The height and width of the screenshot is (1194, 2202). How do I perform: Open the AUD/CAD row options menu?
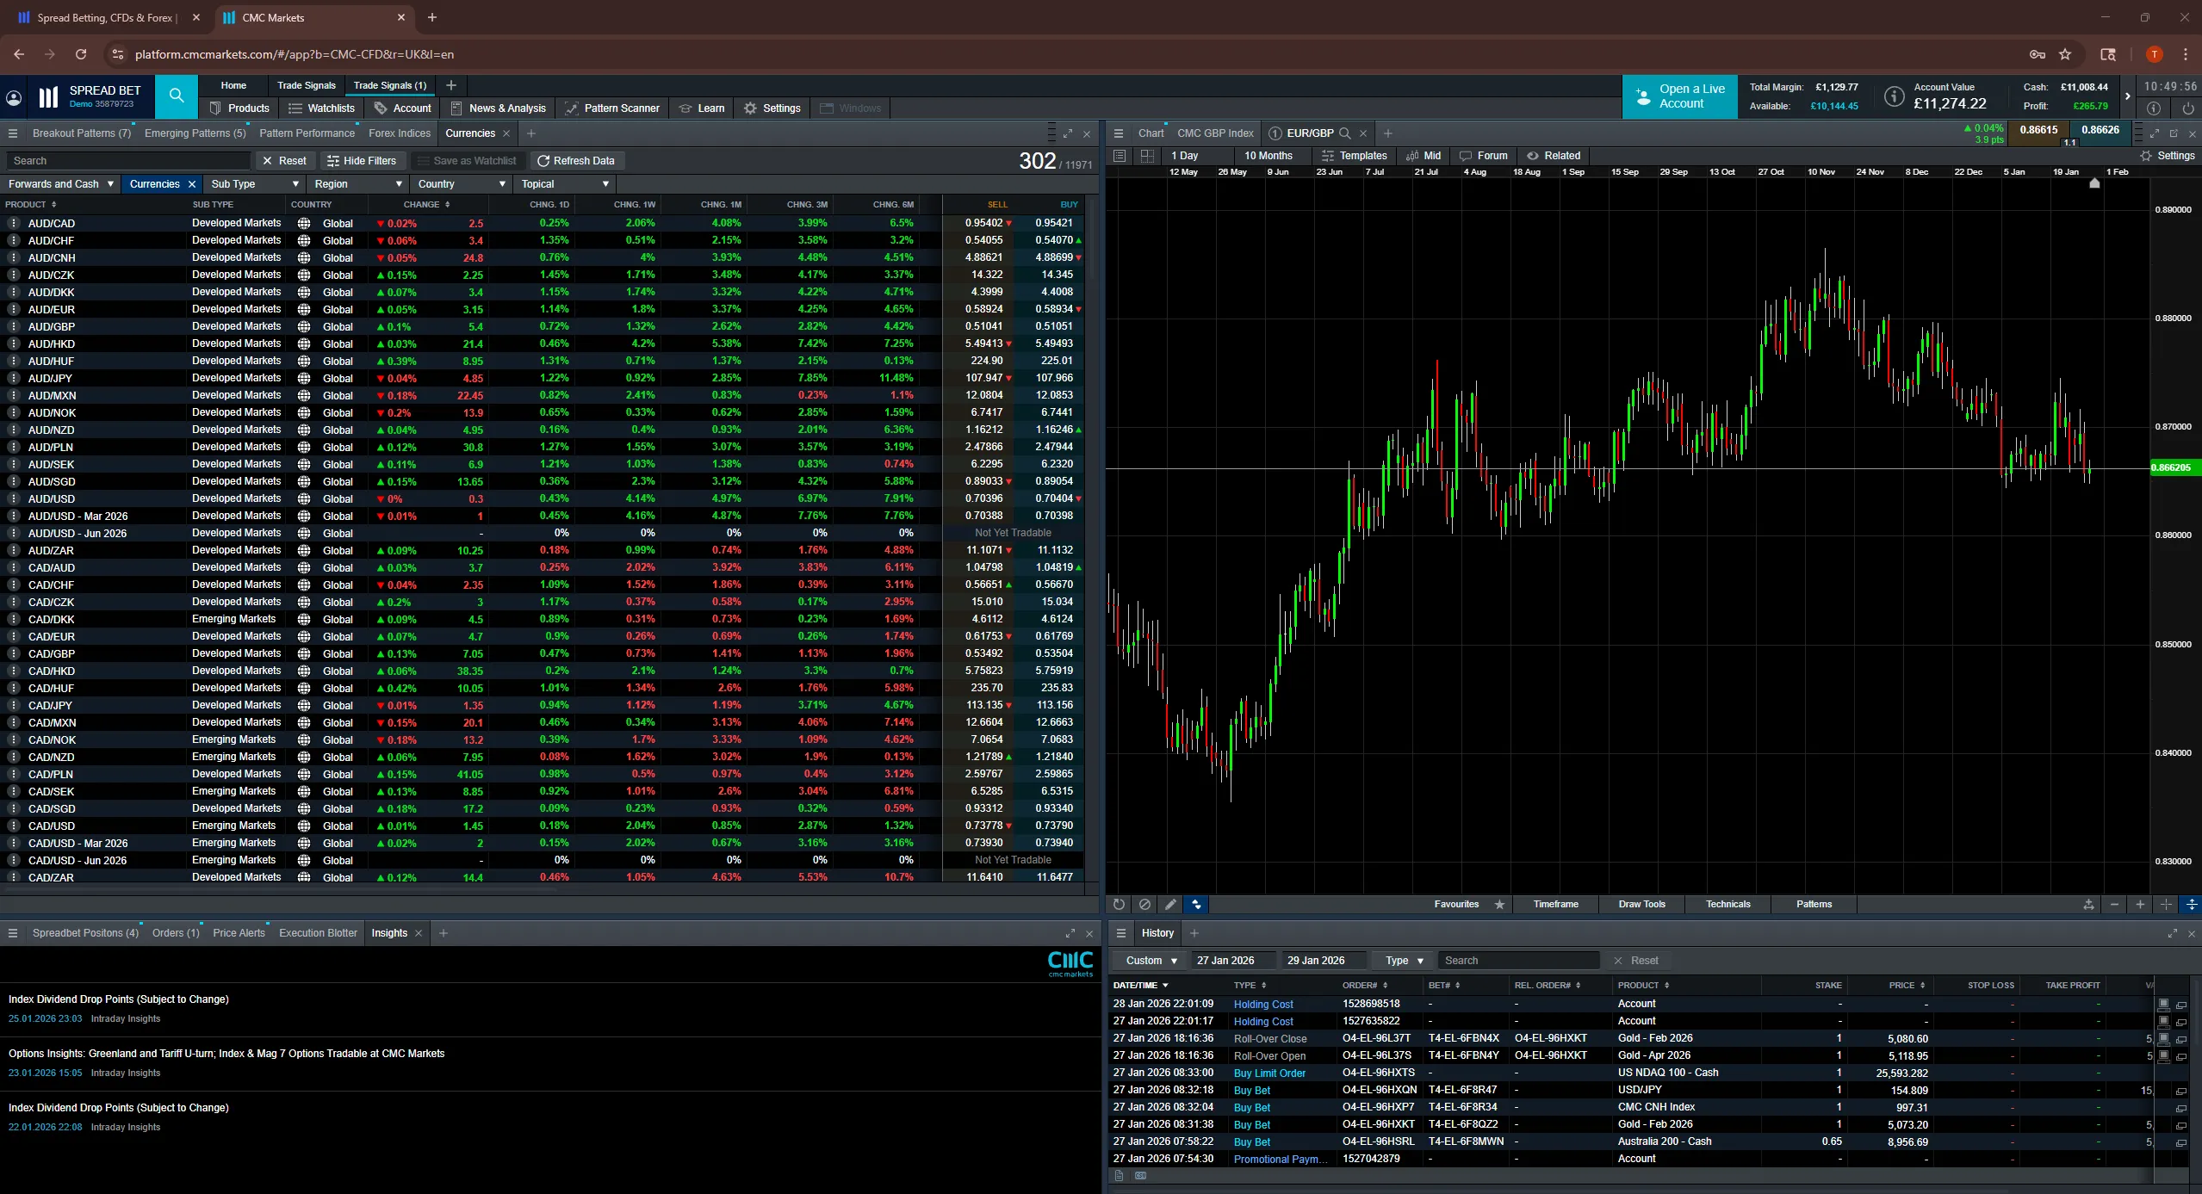13,223
